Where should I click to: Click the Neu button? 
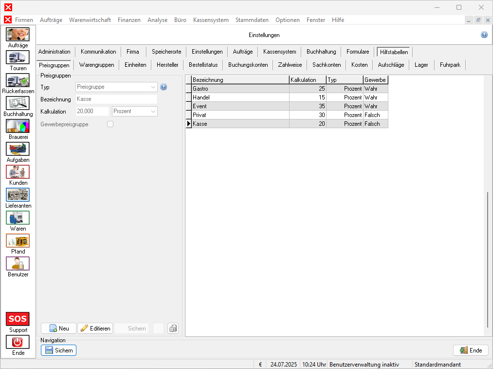coord(58,329)
